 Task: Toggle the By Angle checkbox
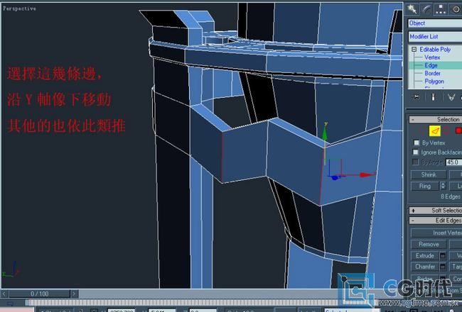(415, 162)
